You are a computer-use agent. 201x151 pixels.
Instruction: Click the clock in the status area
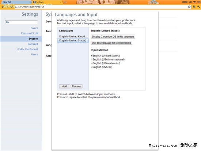(x=184, y=2)
